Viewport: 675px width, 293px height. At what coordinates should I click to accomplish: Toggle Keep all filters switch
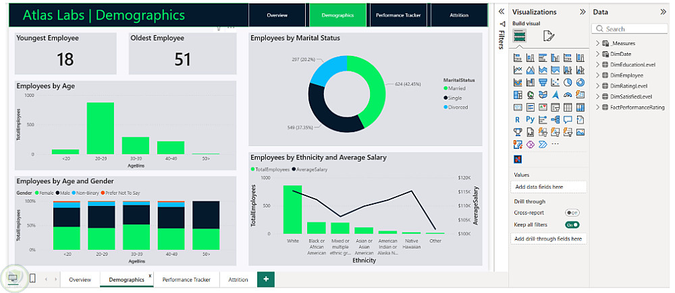572,224
